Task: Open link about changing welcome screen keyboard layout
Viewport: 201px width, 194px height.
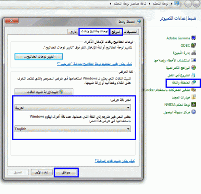Action: pyautogui.click(x=94, y=64)
